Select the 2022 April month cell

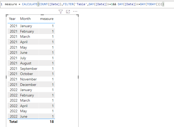[24, 106]
